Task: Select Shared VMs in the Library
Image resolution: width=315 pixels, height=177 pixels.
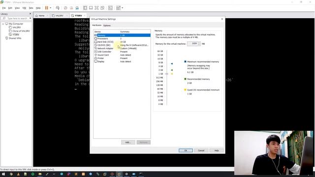Action: [15, 38]
